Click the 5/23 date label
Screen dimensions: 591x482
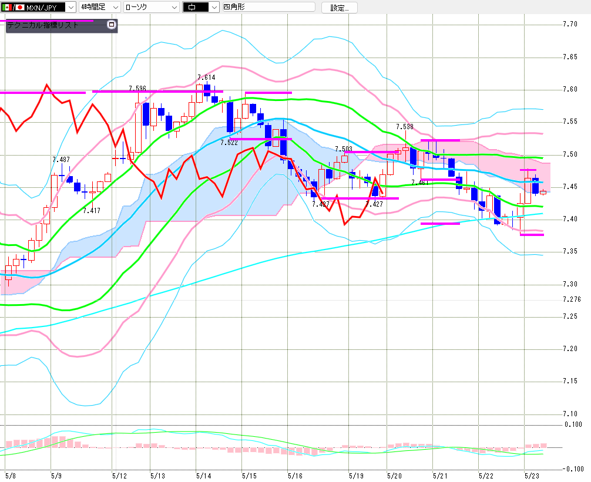pos(532,476)
